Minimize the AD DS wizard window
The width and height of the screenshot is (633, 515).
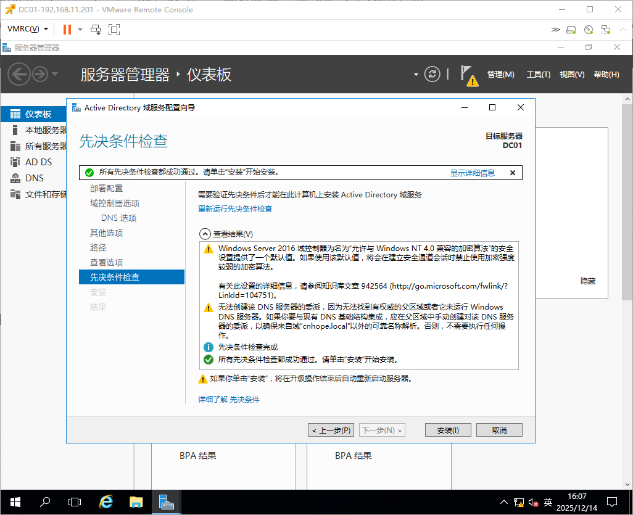[x=465, y=107]
